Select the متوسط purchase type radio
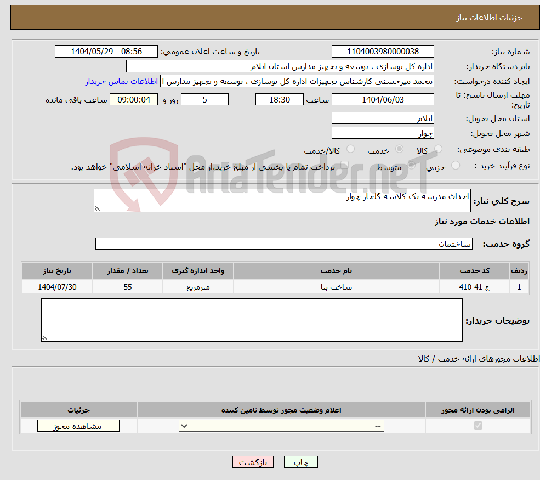Screen dimensions: 540x480 tap(412, 166)
